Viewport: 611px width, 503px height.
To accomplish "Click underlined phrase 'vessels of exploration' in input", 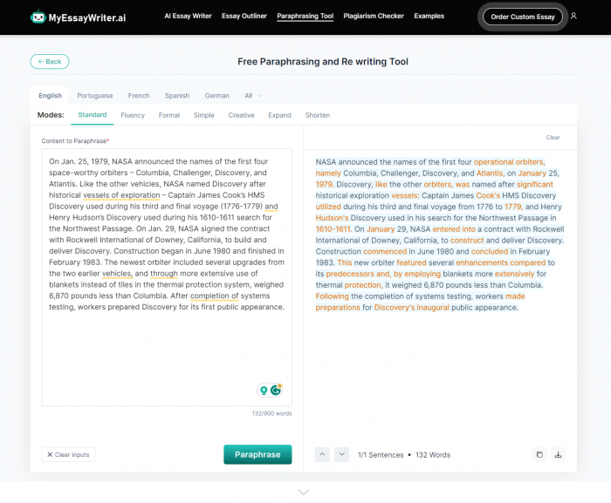I will [121, 195].
